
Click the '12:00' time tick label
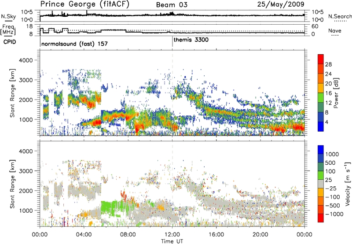[x=172, y=235]
